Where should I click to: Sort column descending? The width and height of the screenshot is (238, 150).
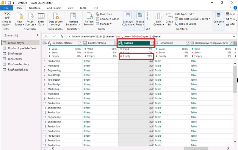click(x=148, y=19)
